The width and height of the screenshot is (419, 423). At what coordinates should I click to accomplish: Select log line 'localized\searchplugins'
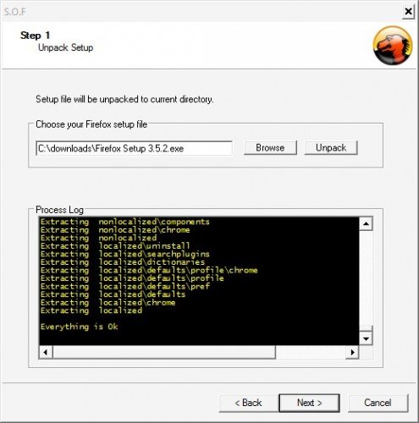(x=125, y=254)
